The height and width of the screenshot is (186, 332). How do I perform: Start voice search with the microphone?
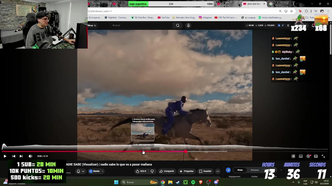(188, 25)
